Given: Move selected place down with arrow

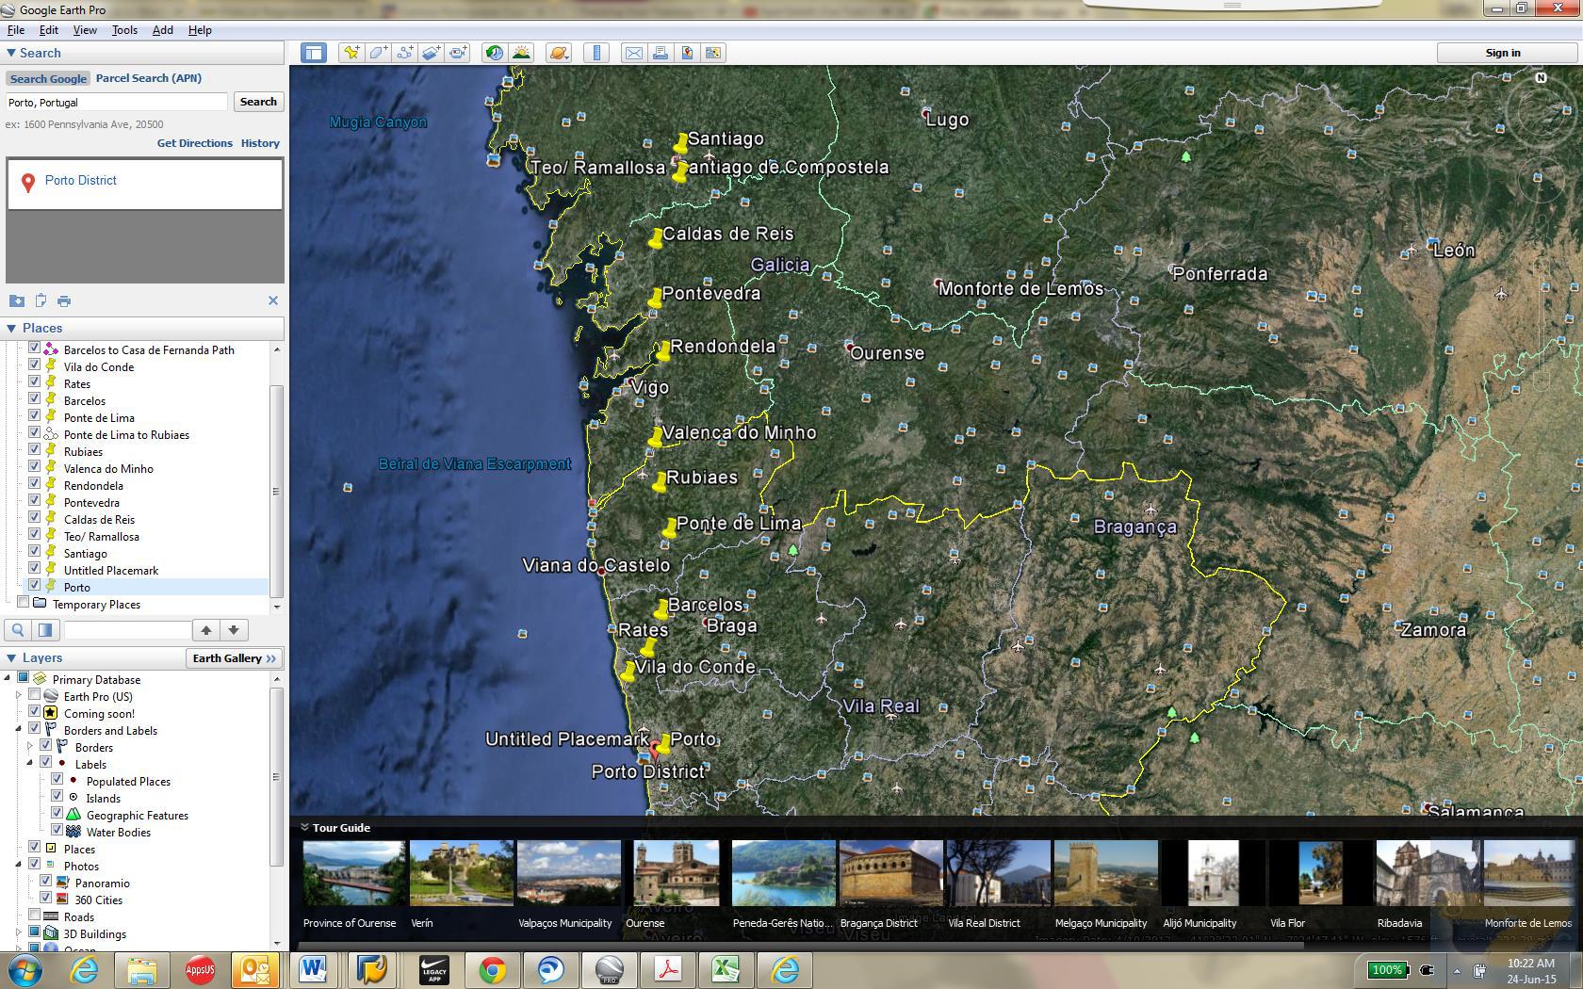Looking at the screenshot, I should (x=234, y=630).
